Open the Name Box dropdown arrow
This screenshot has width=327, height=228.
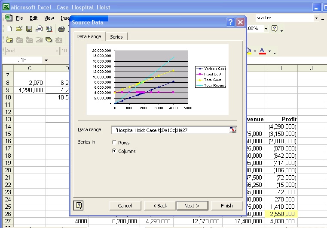coord(46,60)
